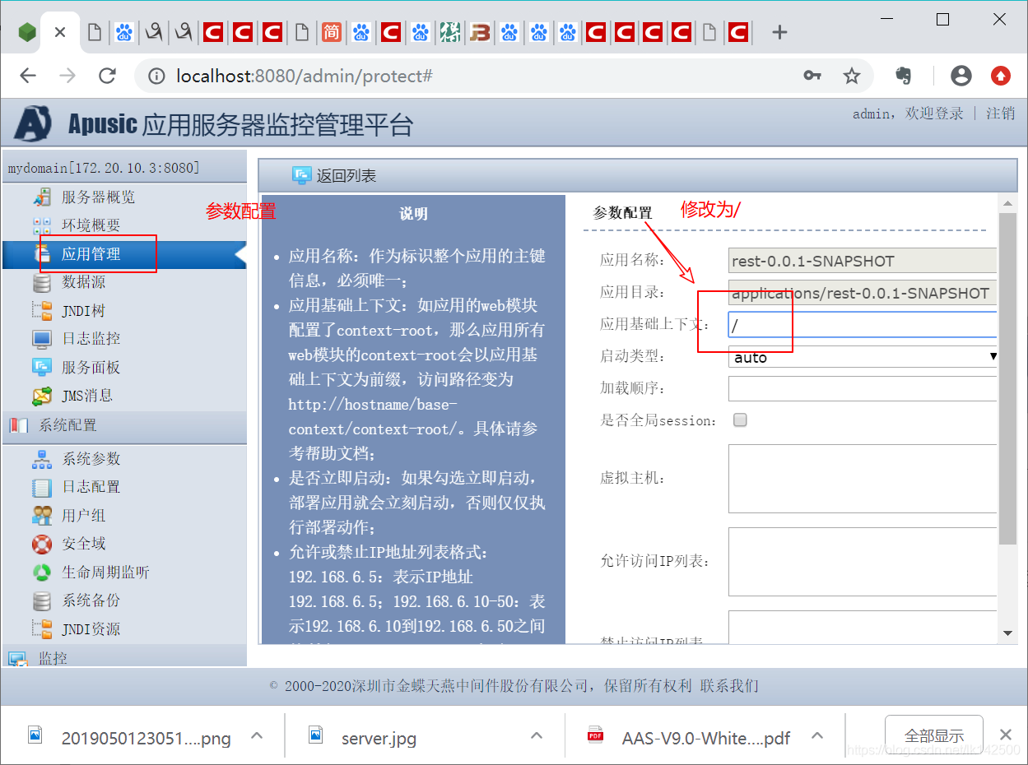1028x765 pixels.
Task: Open a new browser tab
Action: coord(779,32)
